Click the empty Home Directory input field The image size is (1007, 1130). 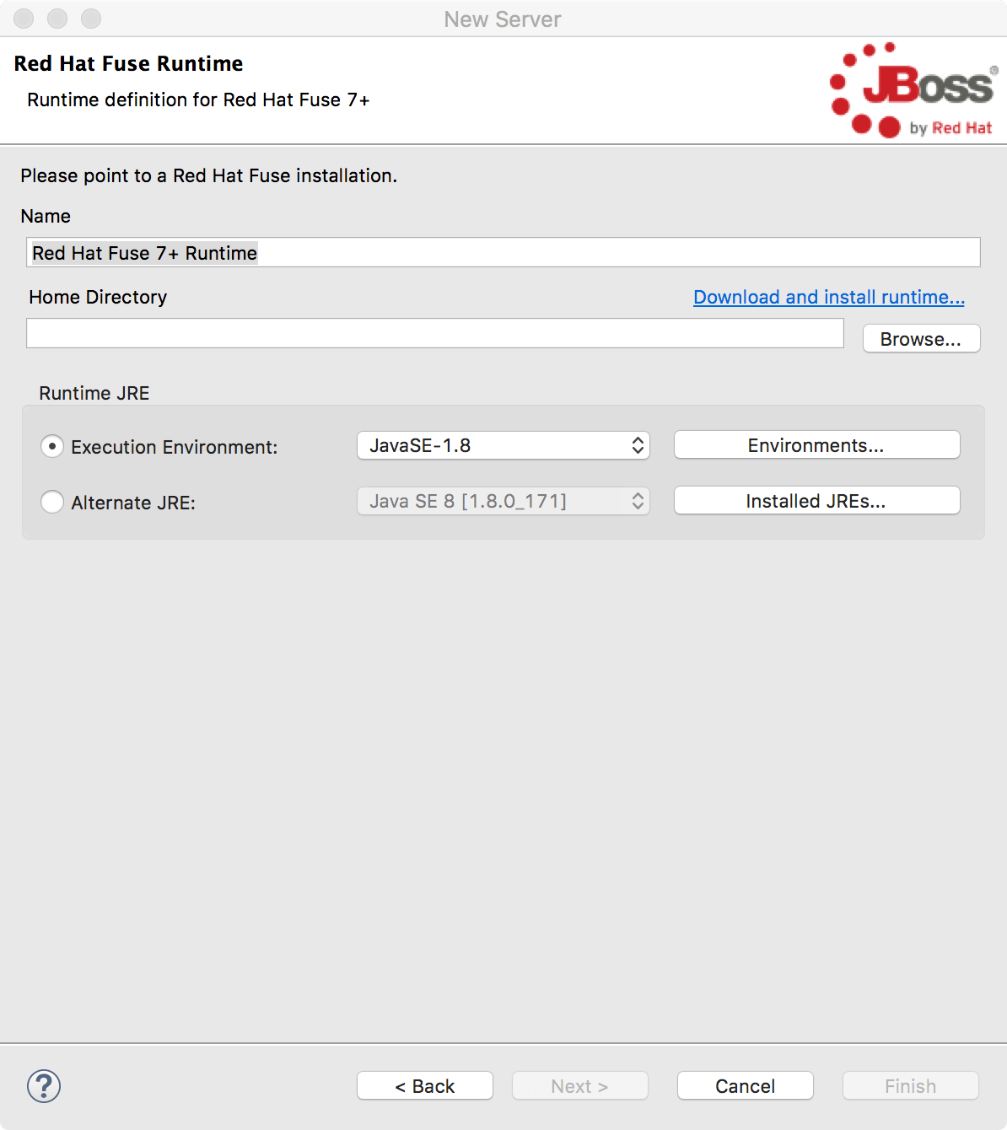click(x=434, y=333)
